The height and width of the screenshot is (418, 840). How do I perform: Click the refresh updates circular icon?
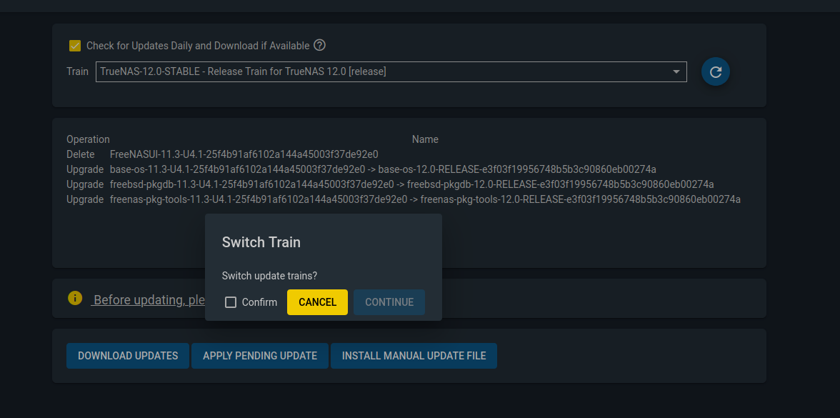click(715, 71)
